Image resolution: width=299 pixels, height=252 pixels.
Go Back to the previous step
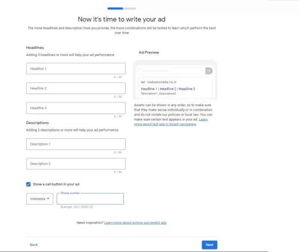tap(34, 245)
